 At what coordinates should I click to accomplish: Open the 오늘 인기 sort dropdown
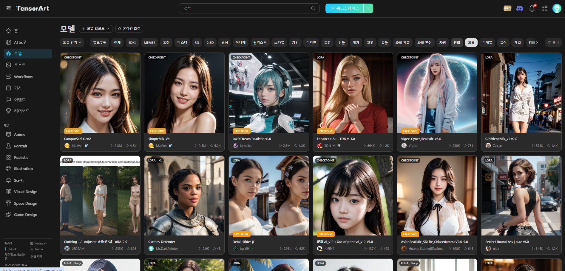pos(72,43)
